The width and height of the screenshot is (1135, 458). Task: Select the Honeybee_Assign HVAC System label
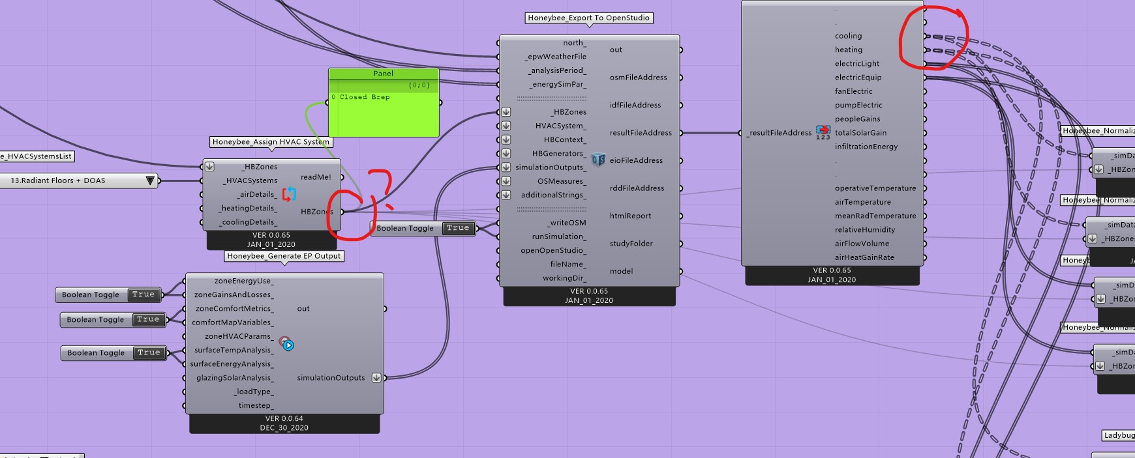(x=271, y=141)
